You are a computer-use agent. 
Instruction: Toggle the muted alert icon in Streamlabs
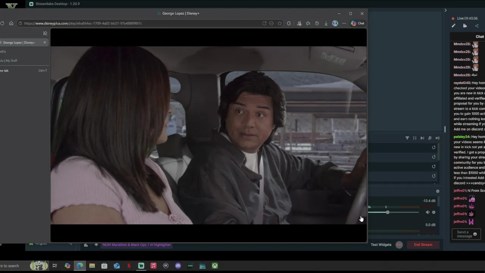(x=430, y=138)
